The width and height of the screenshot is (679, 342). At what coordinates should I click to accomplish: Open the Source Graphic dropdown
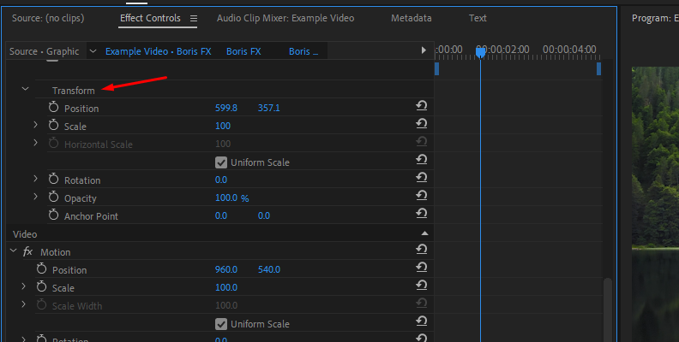pyautogui.click(x=93, y=51)
